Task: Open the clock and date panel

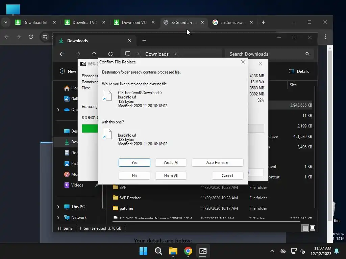Action: [x=321, y=251]
